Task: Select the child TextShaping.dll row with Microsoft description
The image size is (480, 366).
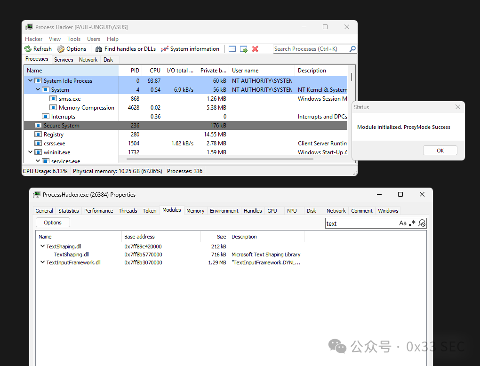Action: 231,255
